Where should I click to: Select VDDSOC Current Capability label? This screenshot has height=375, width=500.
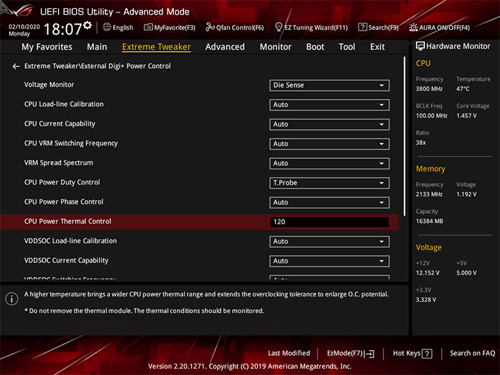(x=67, y=260)
